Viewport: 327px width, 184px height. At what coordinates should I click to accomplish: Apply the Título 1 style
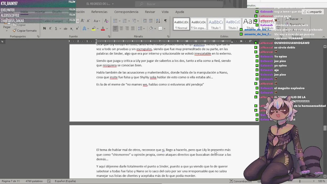tap(216, 24)
